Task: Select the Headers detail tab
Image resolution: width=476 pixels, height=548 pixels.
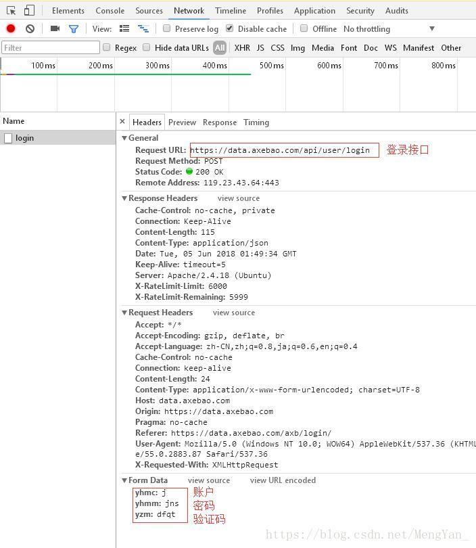Action: (x=147, y=122)
